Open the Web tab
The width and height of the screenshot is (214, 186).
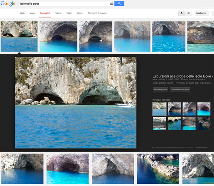(22, 13)
